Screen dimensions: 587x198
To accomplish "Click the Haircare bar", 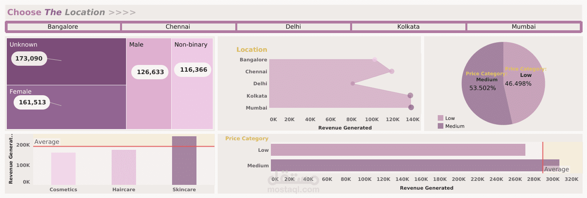I will [124, 167].
